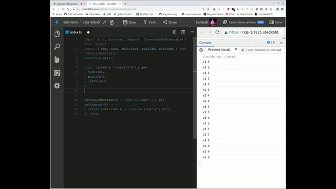Open the Angular Slack bookmark
The height and width of the screenshot is (189, 336).
[x=213, y=14]
